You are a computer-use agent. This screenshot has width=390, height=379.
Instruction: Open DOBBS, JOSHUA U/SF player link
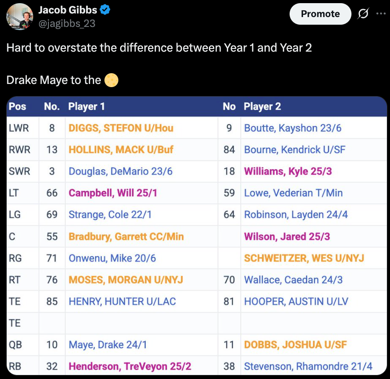pos(295,344)
